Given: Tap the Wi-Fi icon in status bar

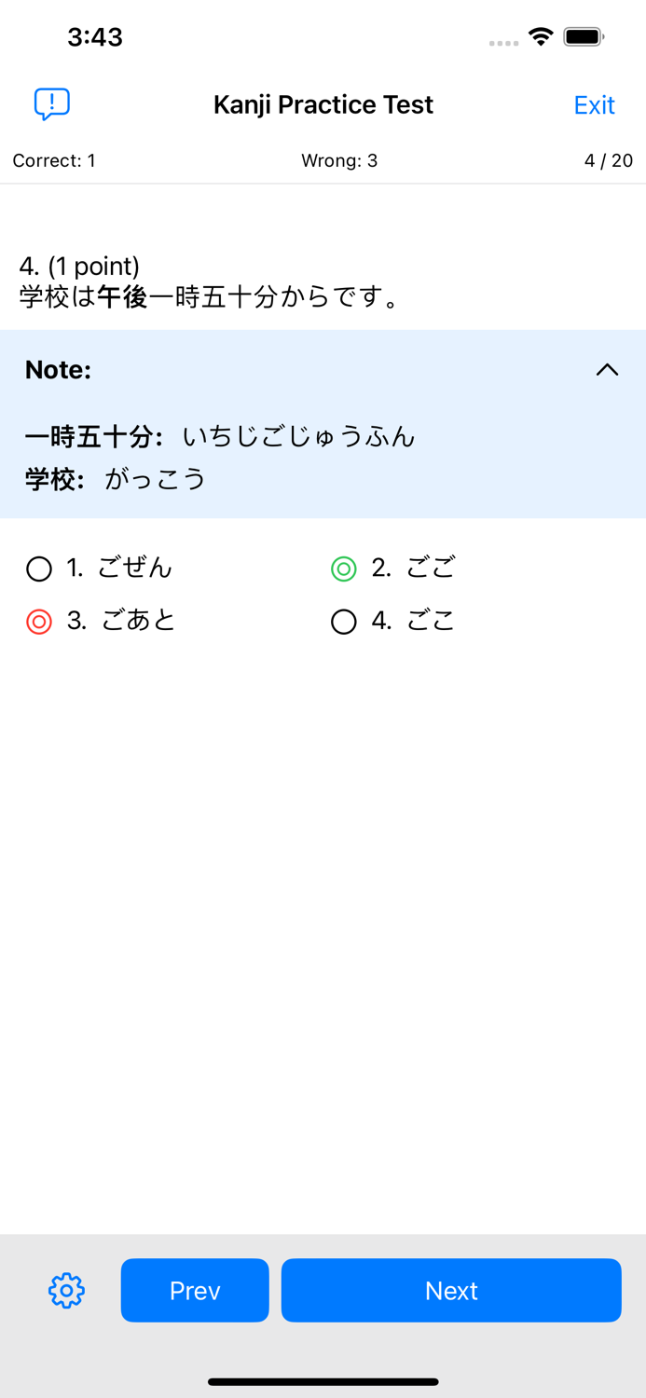Looking at the screenshot, I should point(541,39).
